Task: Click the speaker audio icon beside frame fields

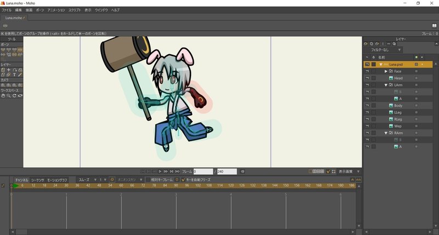Action: (243, 171)
